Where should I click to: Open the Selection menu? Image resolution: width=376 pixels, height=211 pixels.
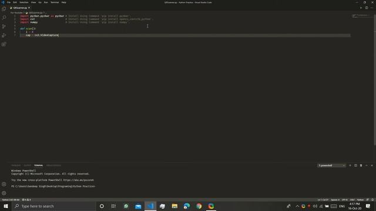(23, 2)
